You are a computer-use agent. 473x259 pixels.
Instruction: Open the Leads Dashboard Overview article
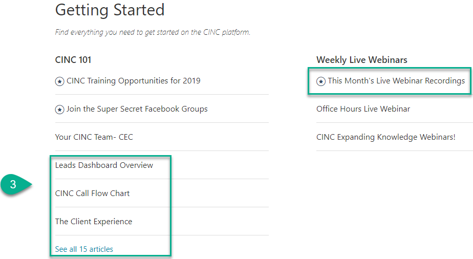tap(104, 165)
